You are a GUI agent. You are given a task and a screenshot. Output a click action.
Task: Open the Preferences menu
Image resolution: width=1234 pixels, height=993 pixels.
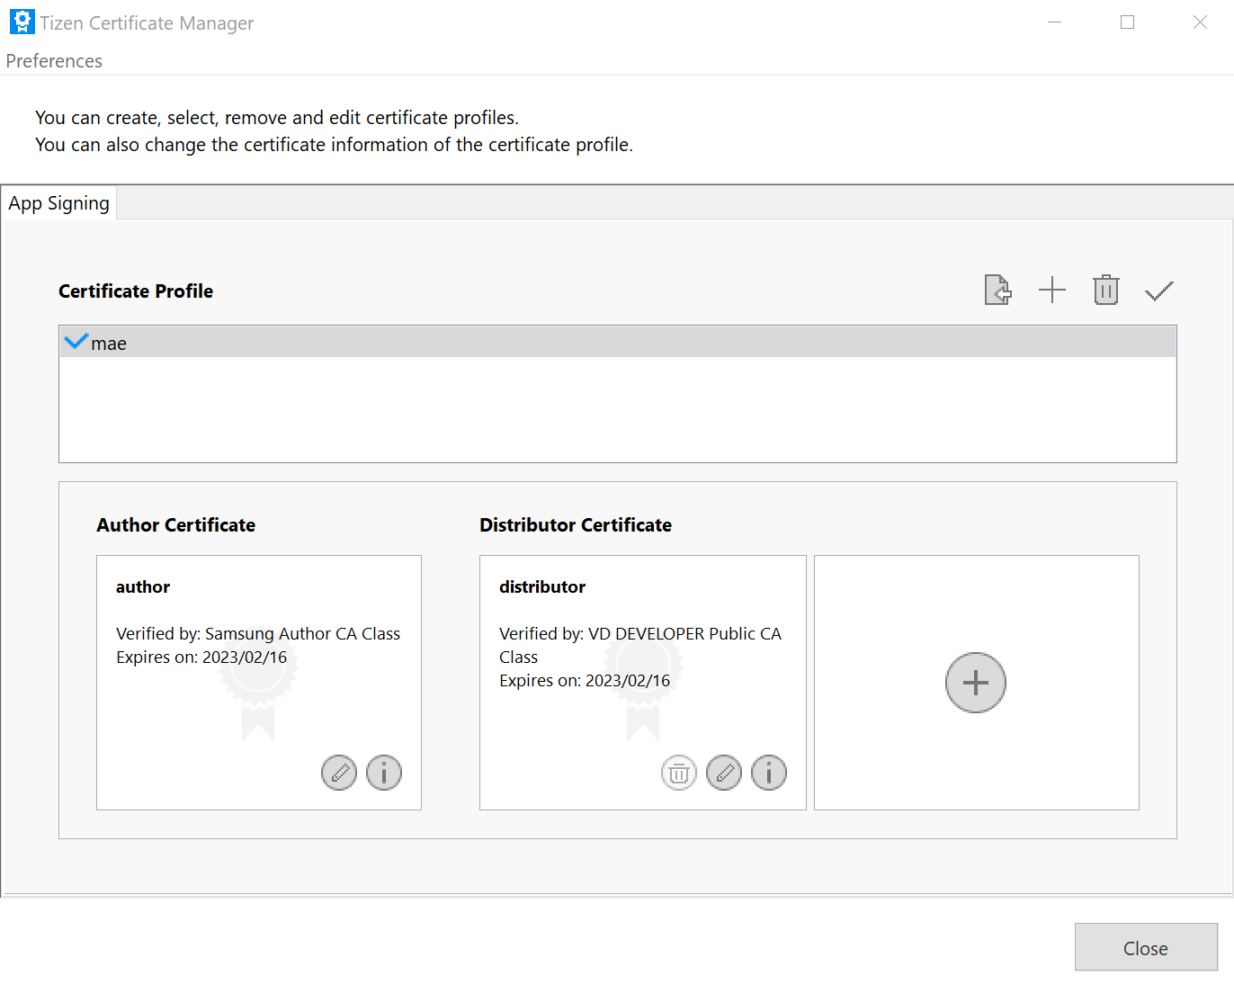tap(54, 61)
